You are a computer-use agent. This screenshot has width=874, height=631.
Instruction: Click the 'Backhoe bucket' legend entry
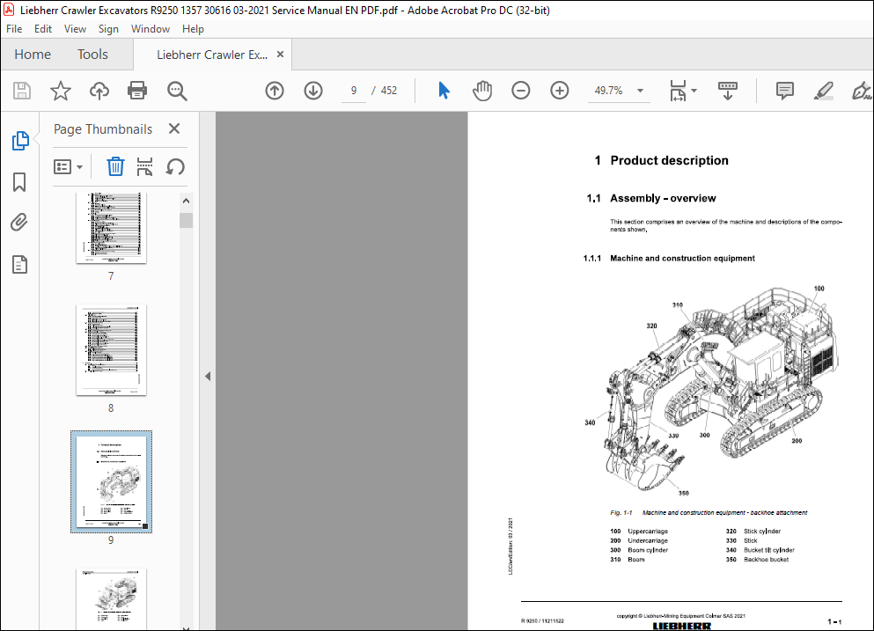tap(766, 559)
